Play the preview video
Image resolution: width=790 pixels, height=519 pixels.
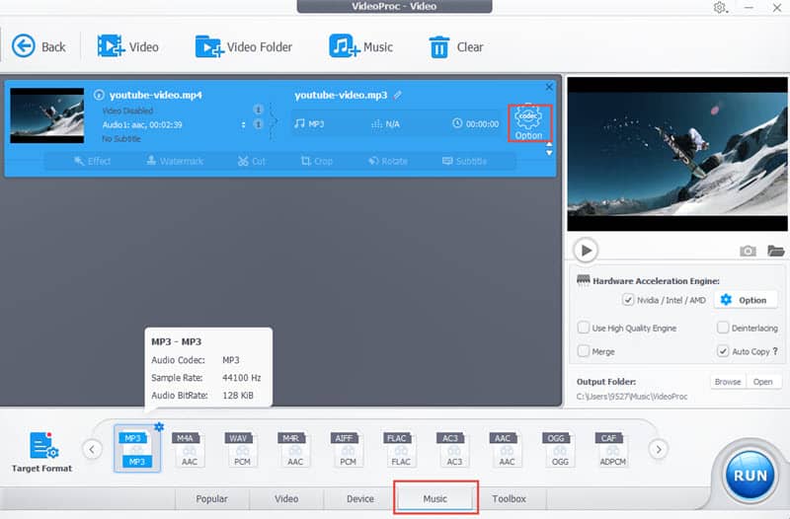(586, 251)
